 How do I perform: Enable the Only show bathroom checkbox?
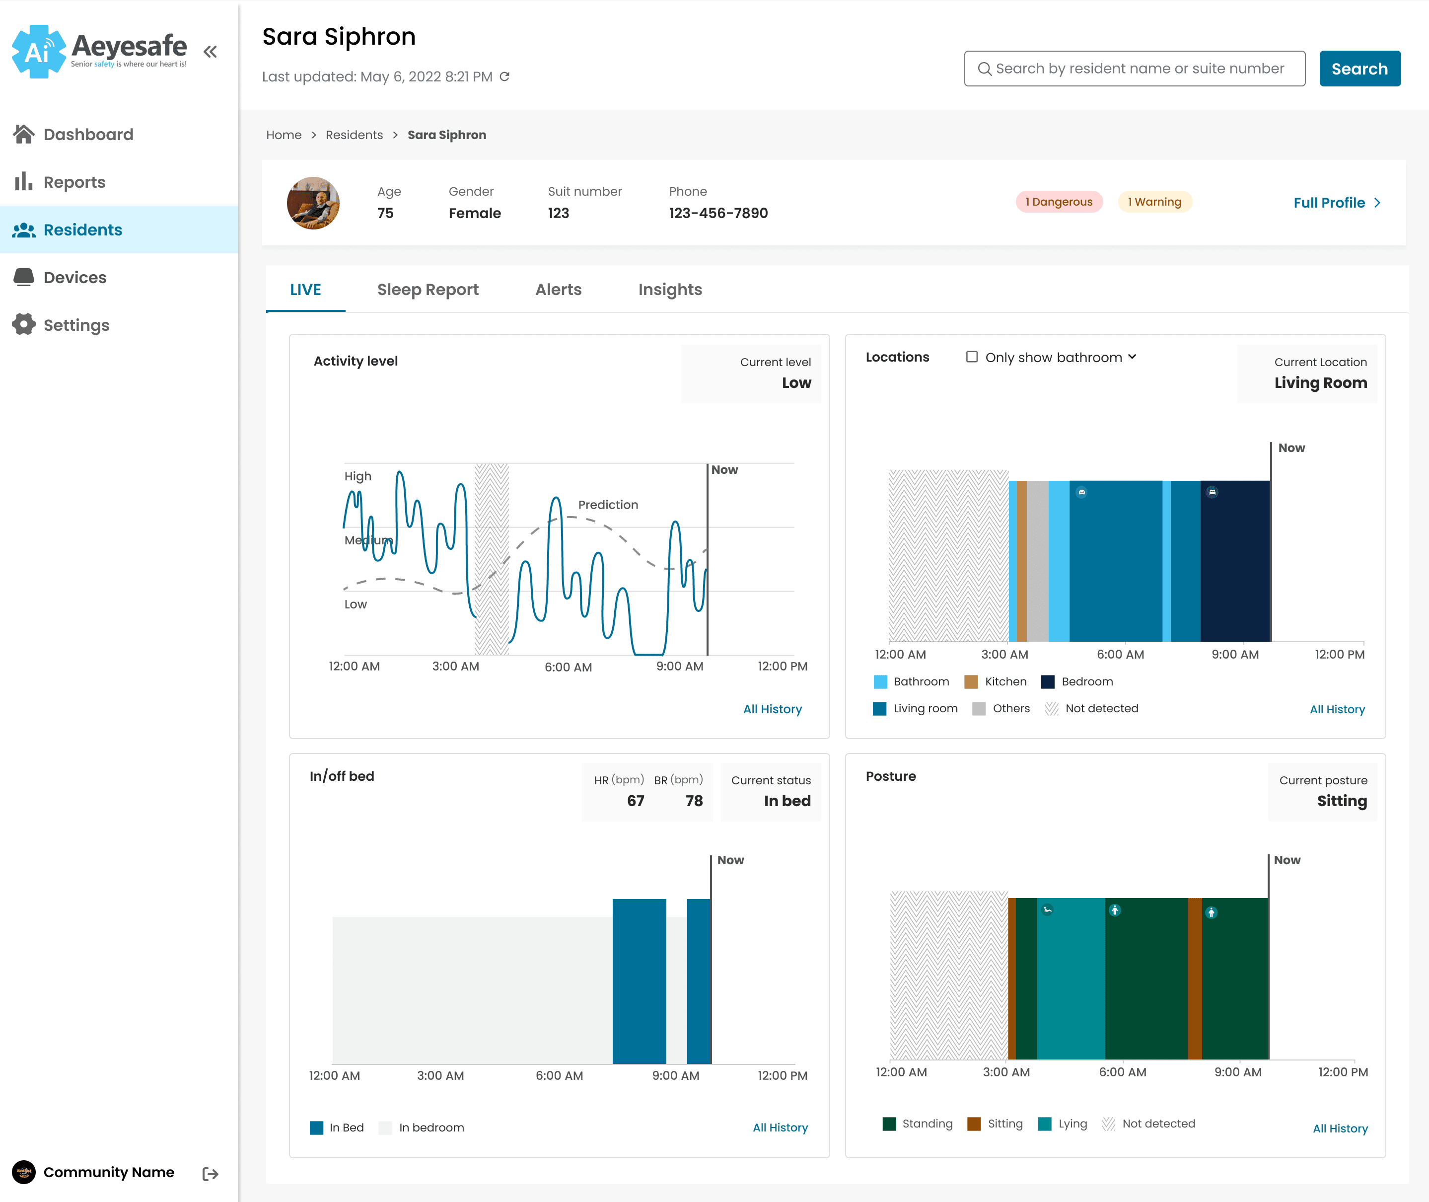pyautogui.click(x=972, y=356)
